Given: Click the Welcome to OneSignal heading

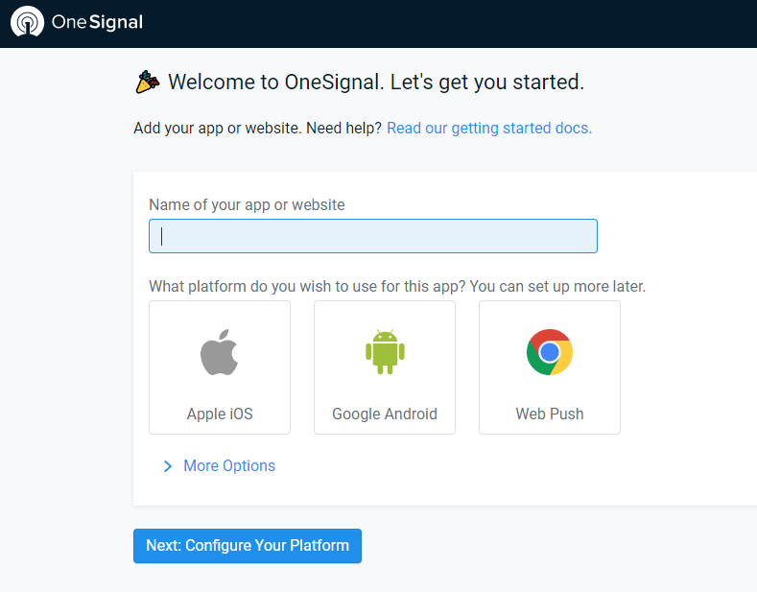Looking at the screenshot, I should pyautogui.click(x=376, y=83).
